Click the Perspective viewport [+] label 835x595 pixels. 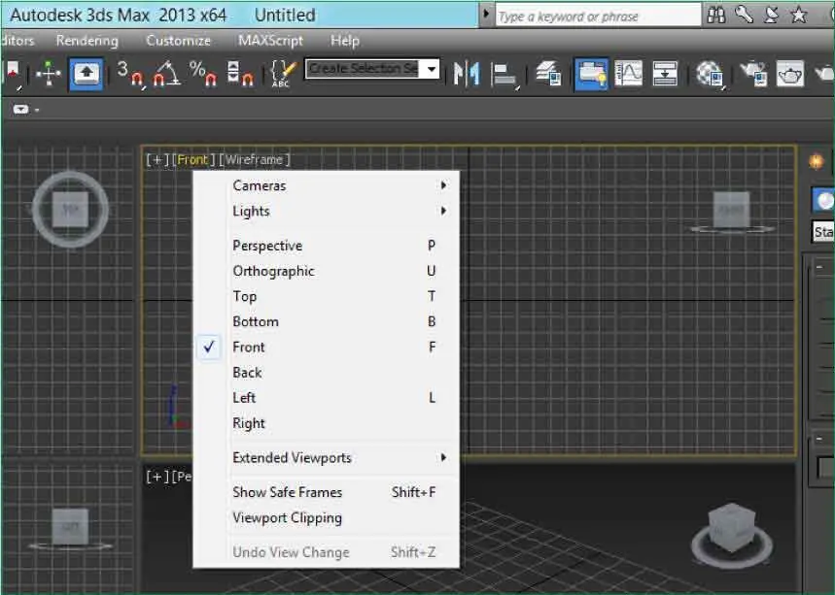[157, 477]
